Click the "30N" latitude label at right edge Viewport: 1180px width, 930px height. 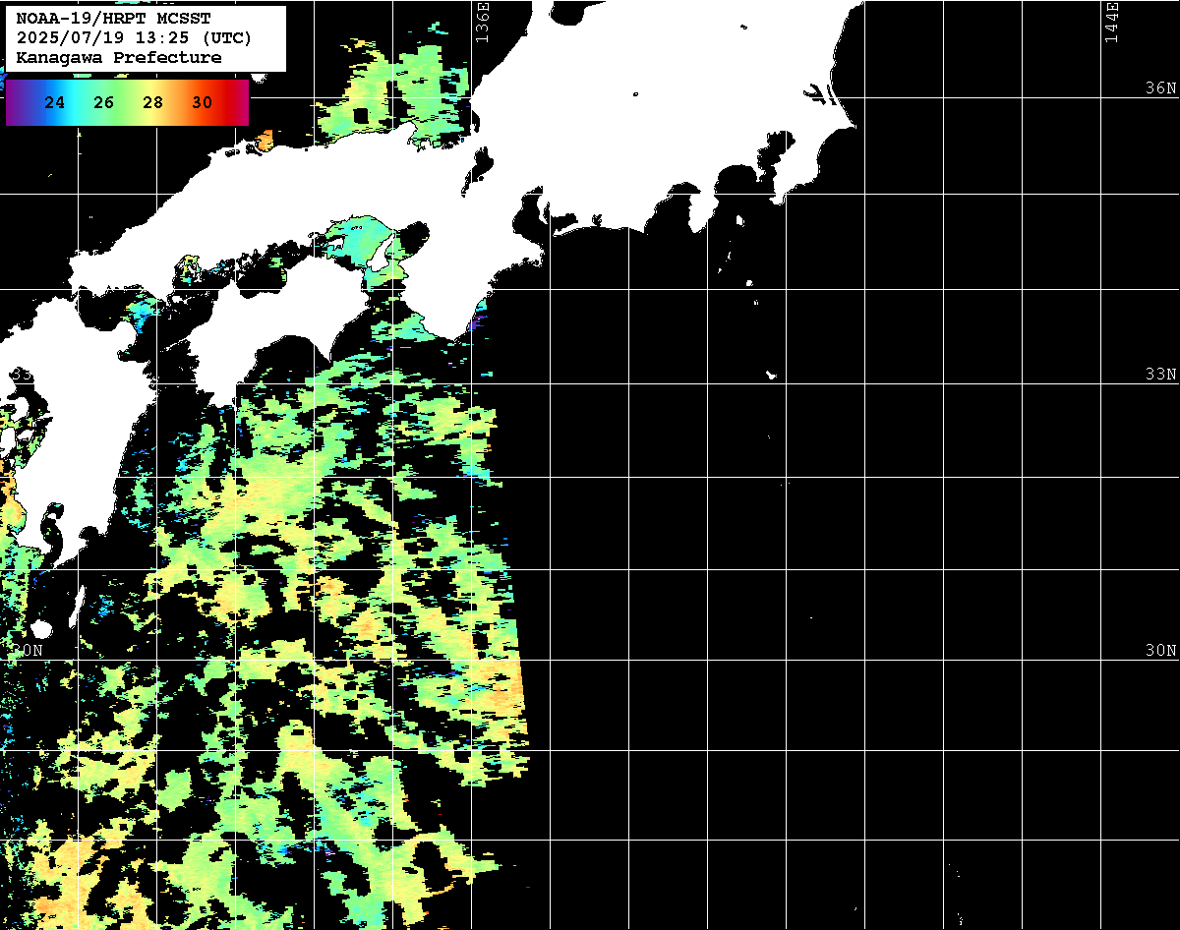click(1160, 651)
